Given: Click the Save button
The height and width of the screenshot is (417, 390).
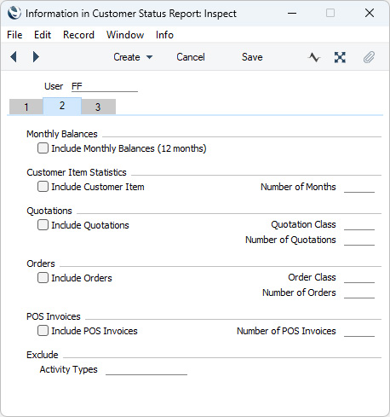Looking at the screenshot, I should (x=252, y=57).
